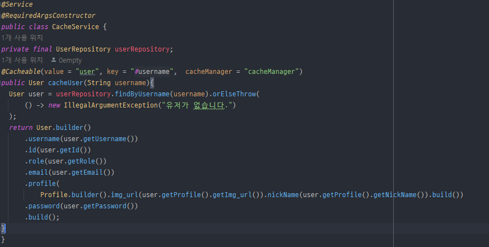This screenshot has width=489, height=247.
Task: Click the getEmail call
Action: tap(87, 173)
